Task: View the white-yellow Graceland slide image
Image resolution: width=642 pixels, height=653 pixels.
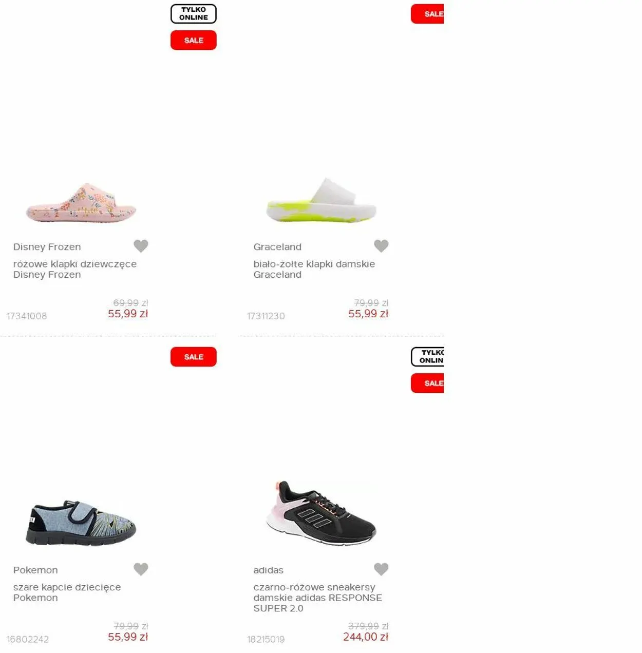Action: 322,200
